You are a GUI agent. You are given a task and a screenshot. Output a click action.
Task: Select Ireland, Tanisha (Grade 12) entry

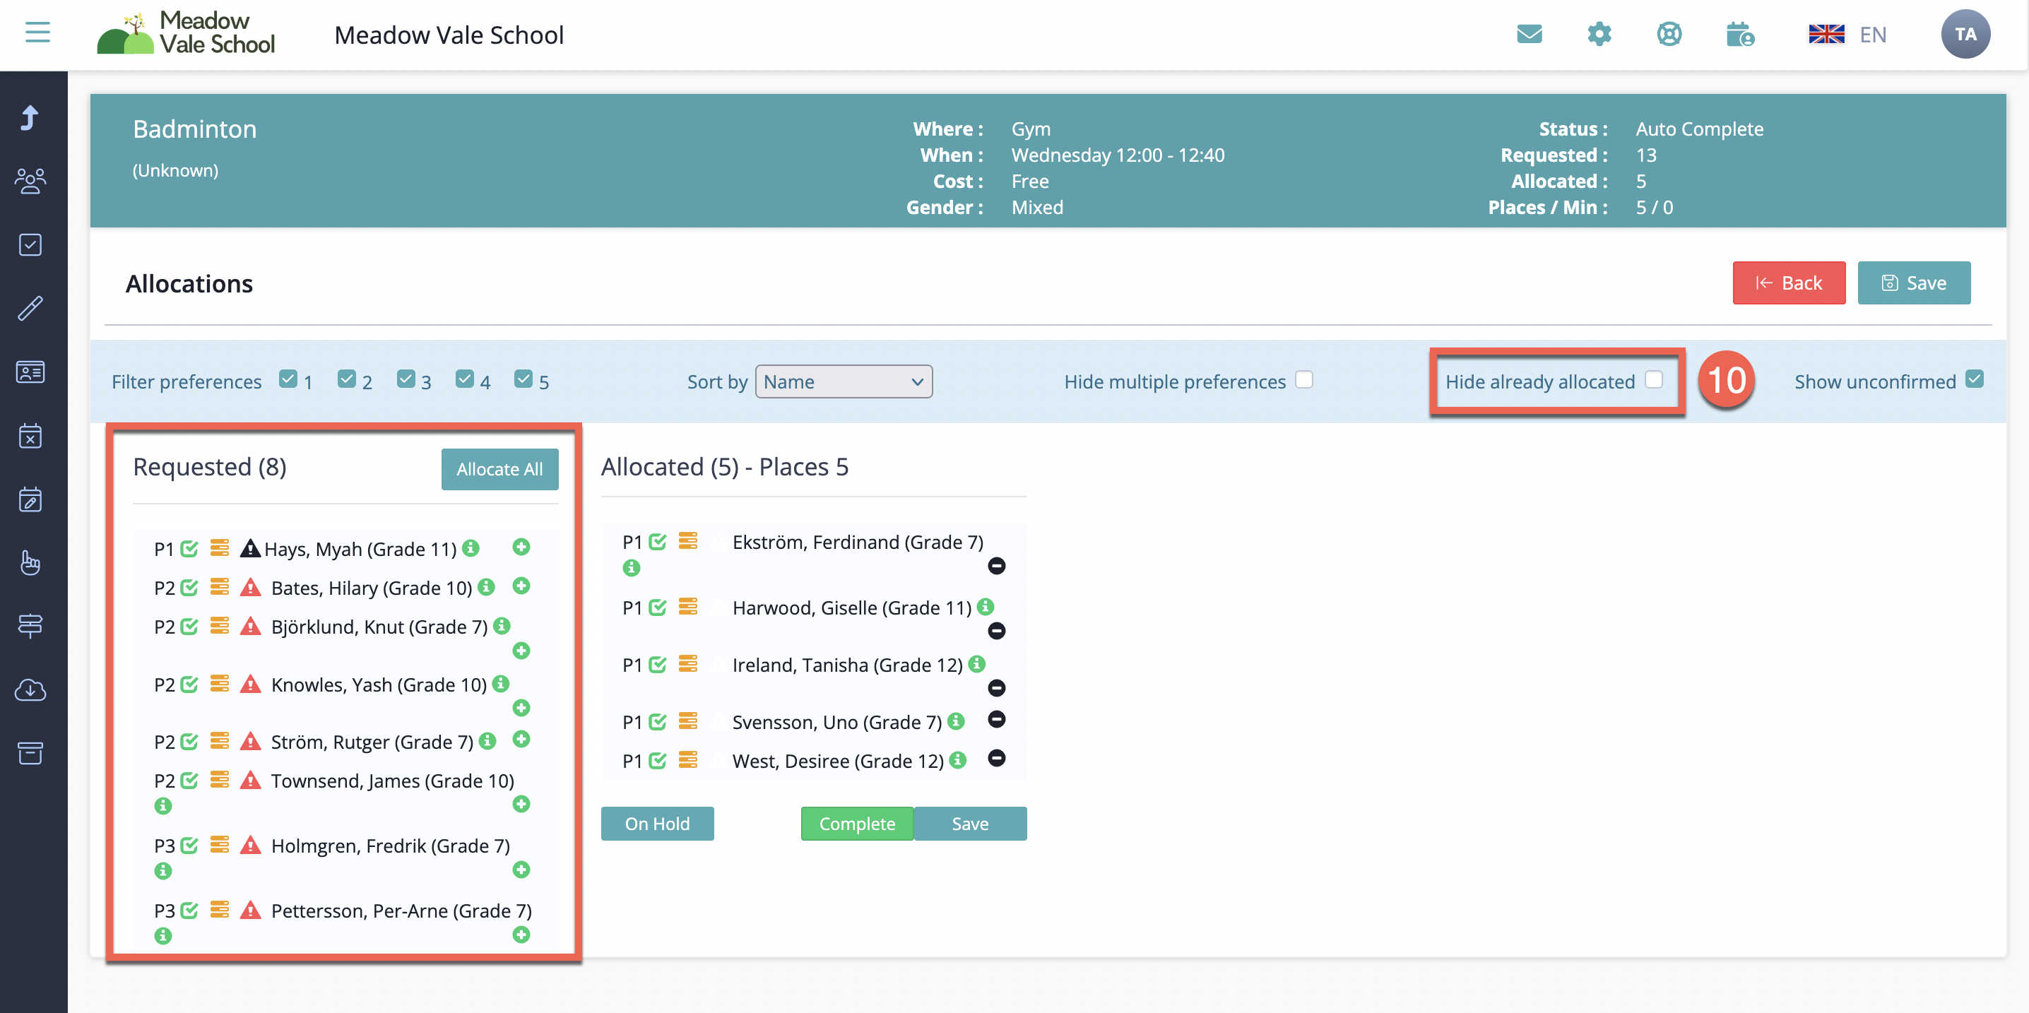tap(847, 665)
